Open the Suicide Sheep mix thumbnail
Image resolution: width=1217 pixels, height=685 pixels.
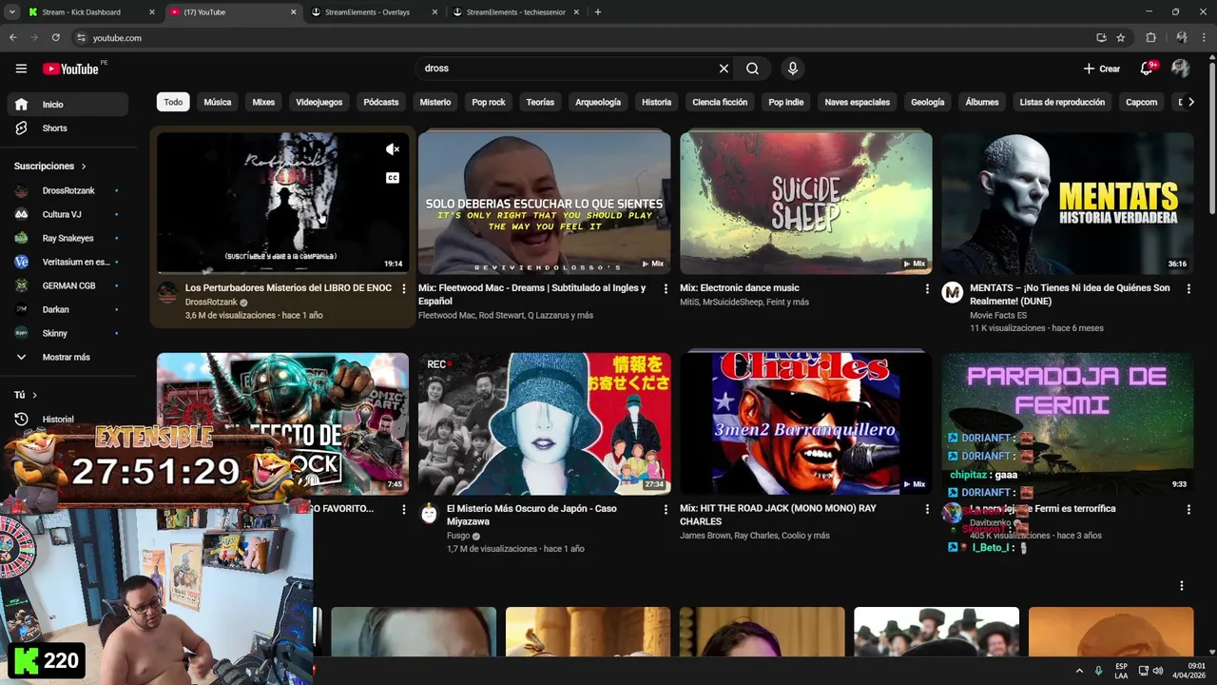click(805, 203)
